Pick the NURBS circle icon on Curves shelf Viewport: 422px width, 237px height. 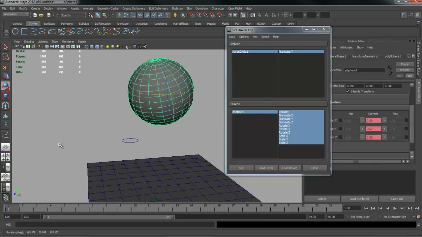(15, 32)
